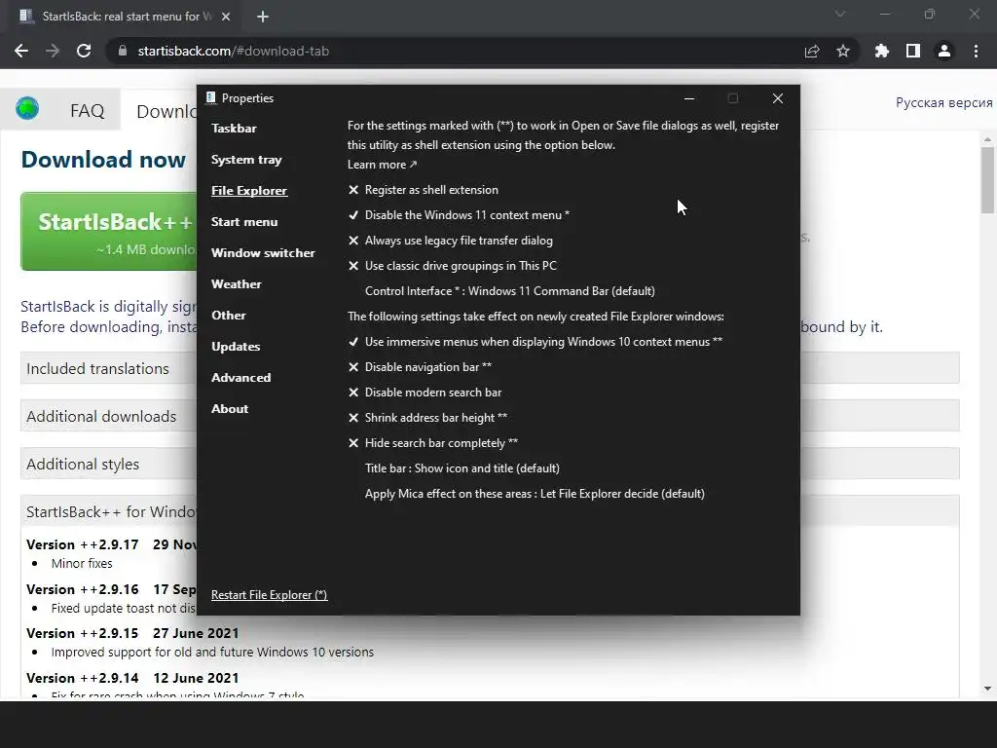Screen dimensions: 997x748
Task: Click the Download now heading
Action: tap(103, 159)
